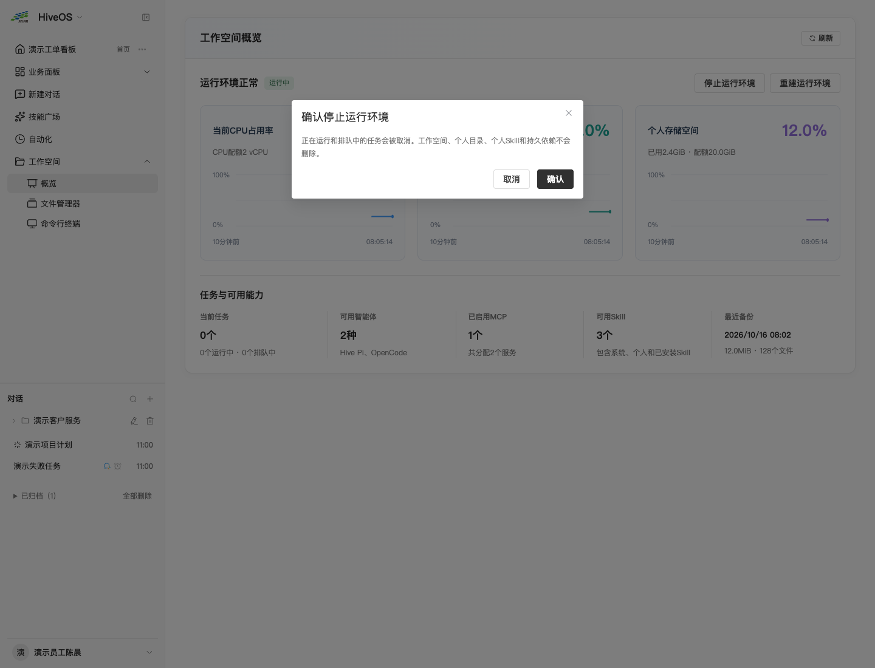Screen dimensions: 875x668
Task: Search conversations with the magnifier icon
Action: pyautogui.click(x=133, y=399)
